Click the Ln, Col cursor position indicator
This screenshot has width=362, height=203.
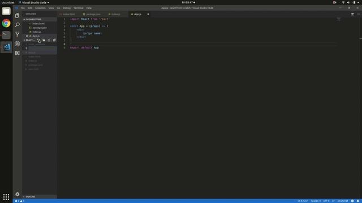pos(303,201)
